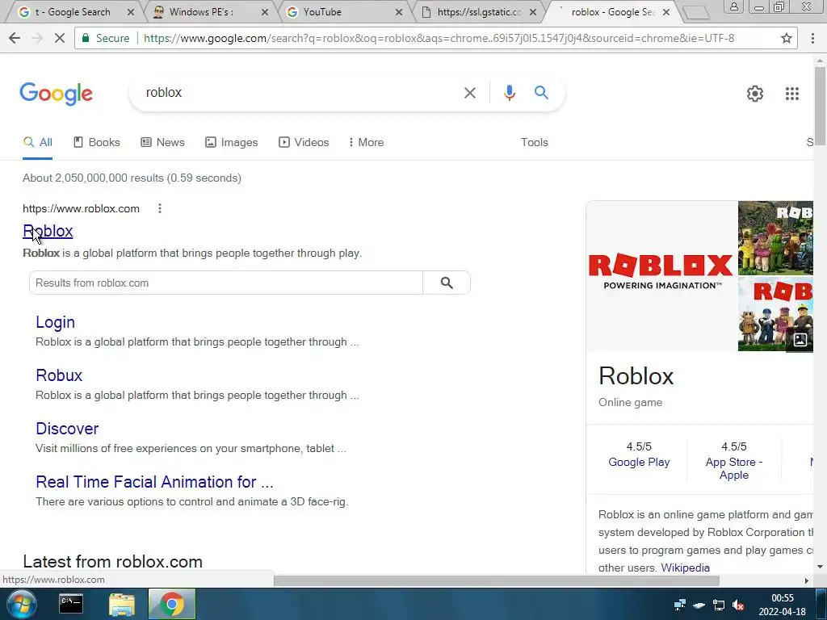
Task: Click the Results from roblox.com input
Action: pos(226,283)
